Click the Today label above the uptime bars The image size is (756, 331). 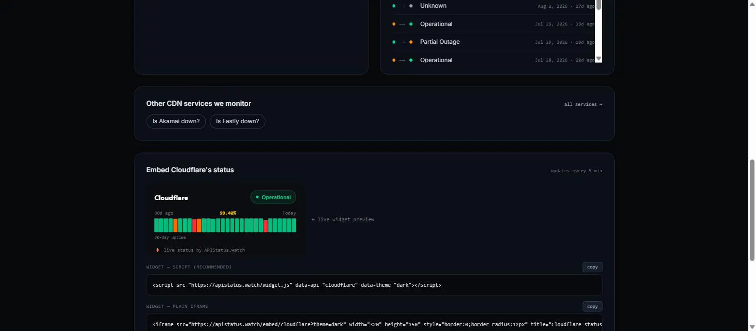click(x=289, y=213)
